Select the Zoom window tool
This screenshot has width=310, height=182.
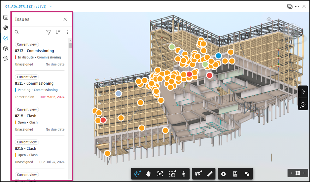click(x=172, y=174)
